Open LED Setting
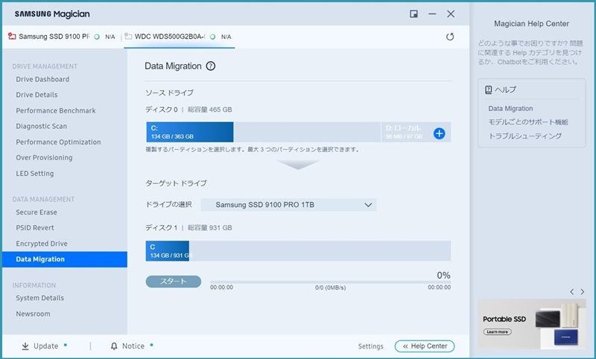Viewport: 596px width, 359px height. coord(35,174)
